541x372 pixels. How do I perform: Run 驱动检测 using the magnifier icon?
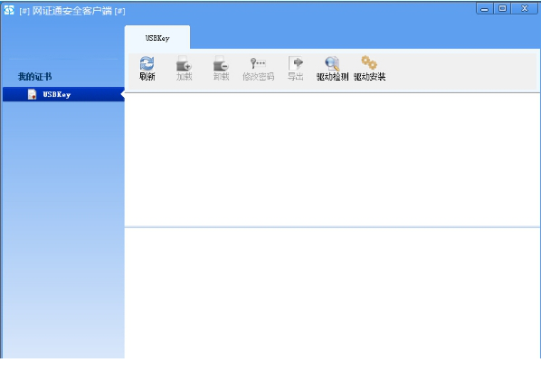click(x=332, y=63)
